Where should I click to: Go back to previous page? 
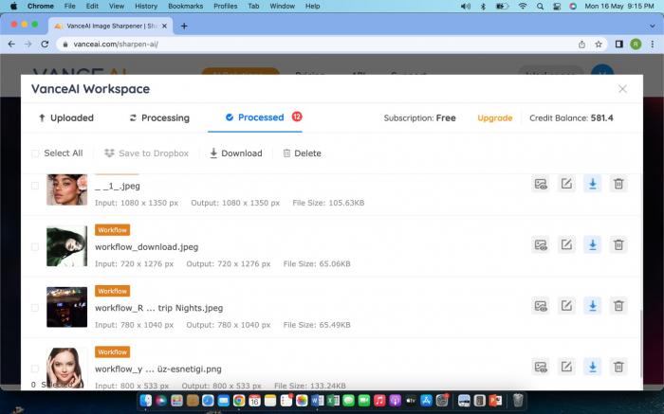(11, 44)
